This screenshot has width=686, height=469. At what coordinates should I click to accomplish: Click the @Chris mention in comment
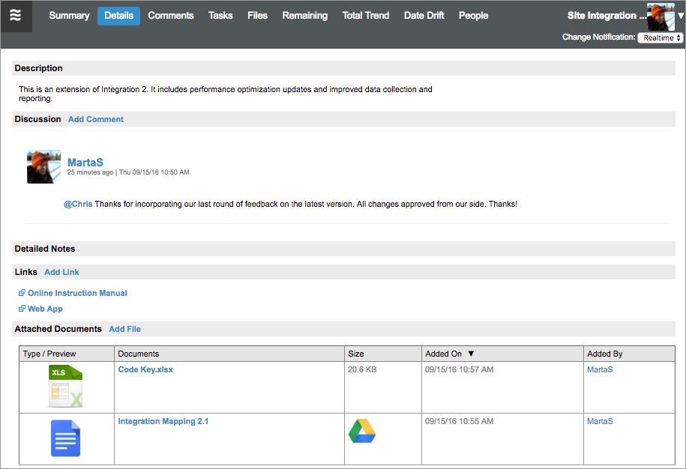78,204
